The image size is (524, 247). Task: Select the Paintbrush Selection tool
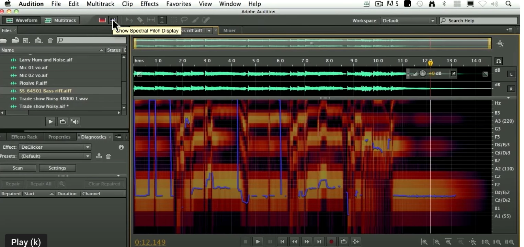click(195, 20)
